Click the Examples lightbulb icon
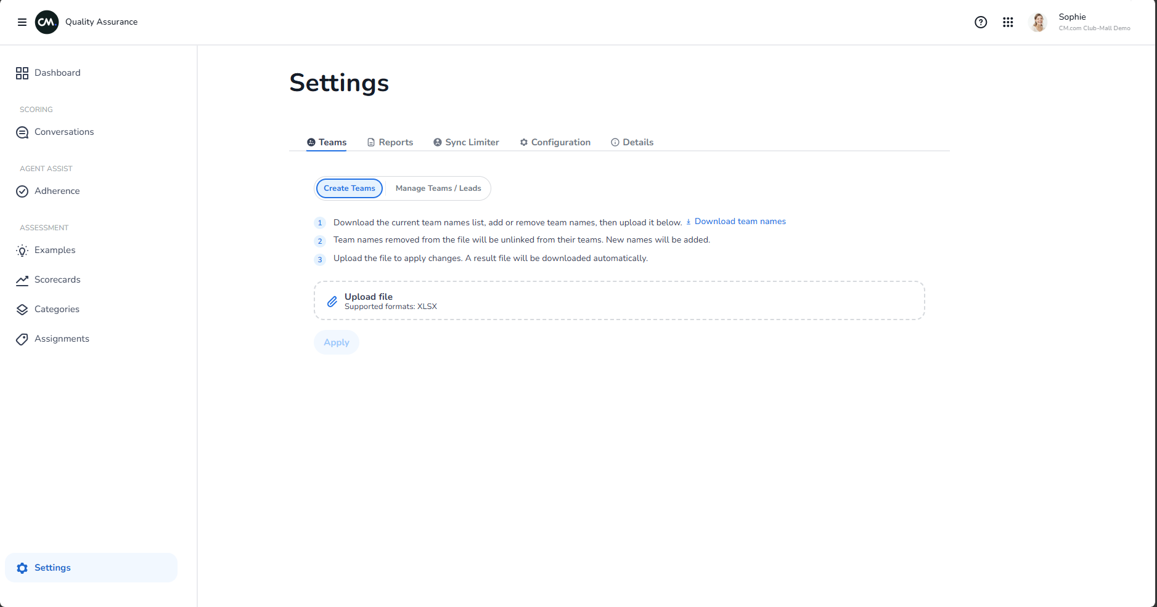This screenshot has width=1157, height=607. [x=22, y=251]
